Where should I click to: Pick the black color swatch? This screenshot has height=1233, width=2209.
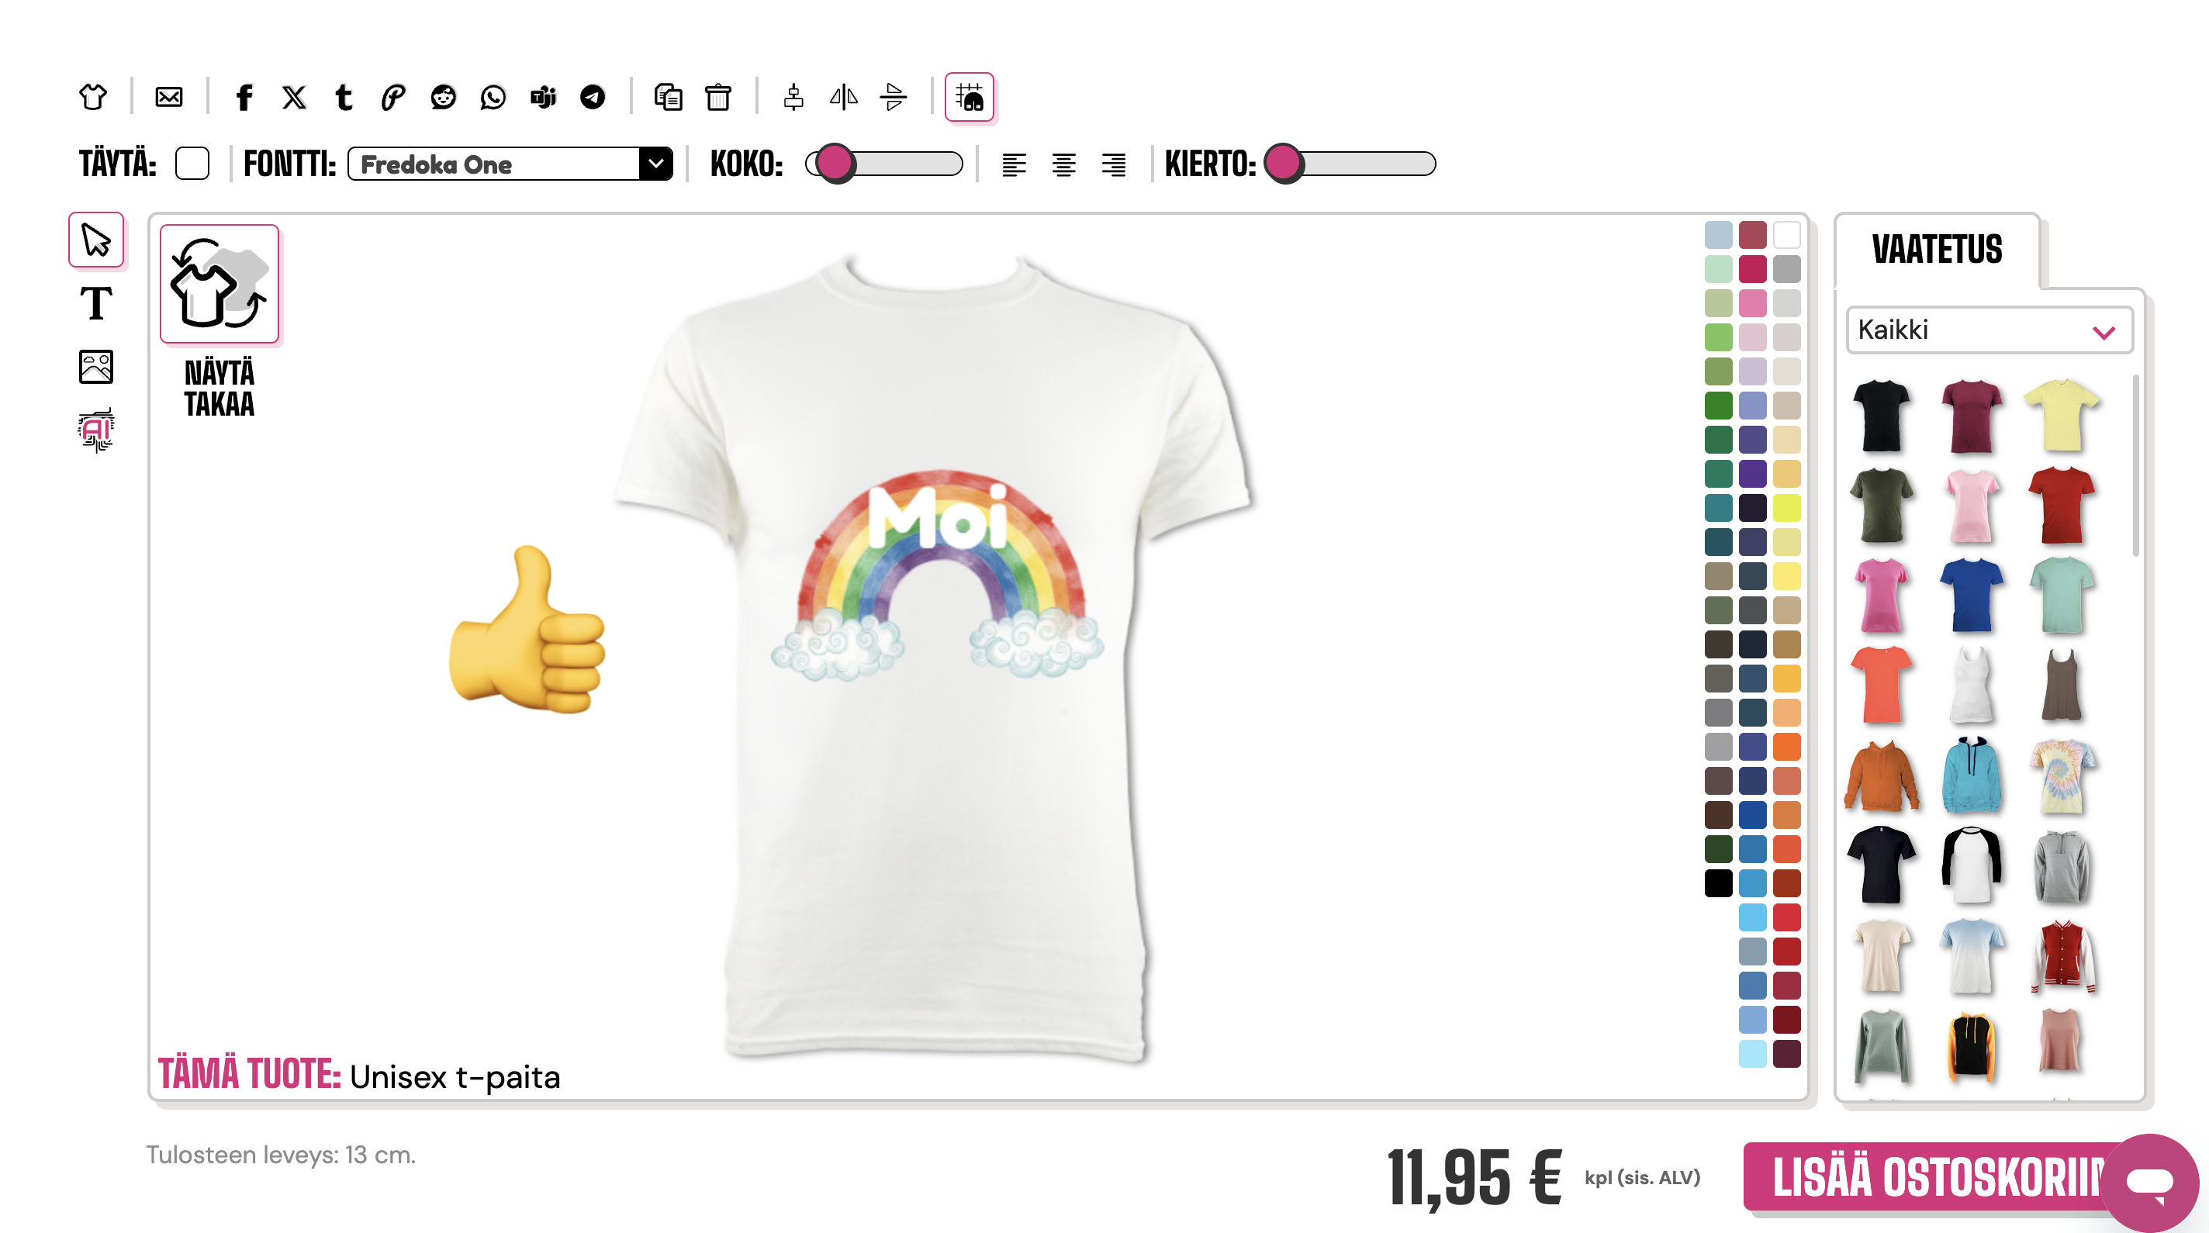[x=1717, y=883]
